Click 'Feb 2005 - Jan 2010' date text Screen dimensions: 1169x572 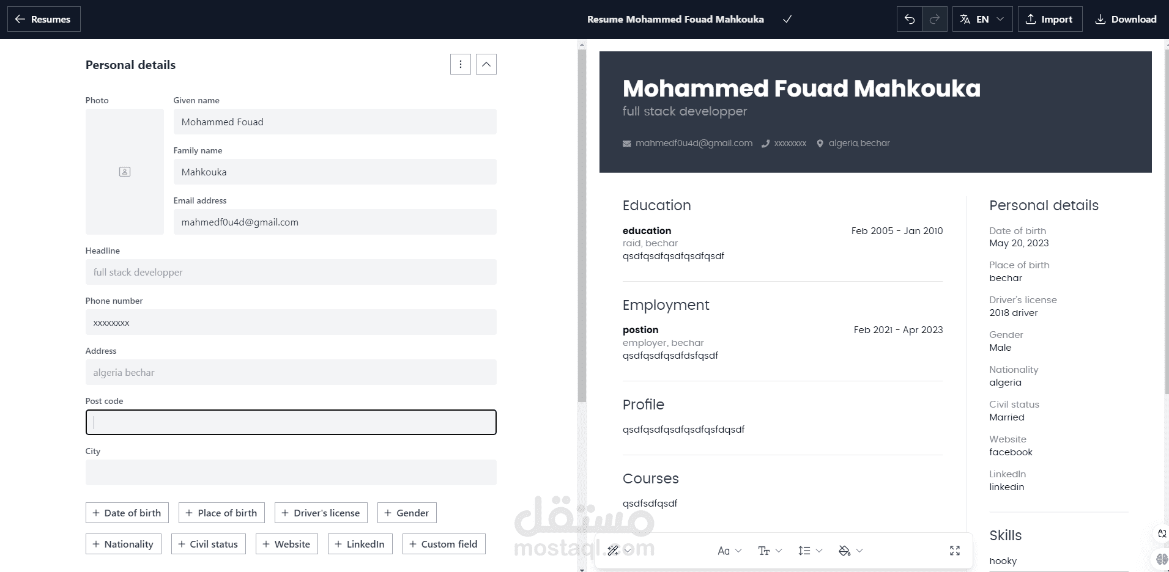897,231
